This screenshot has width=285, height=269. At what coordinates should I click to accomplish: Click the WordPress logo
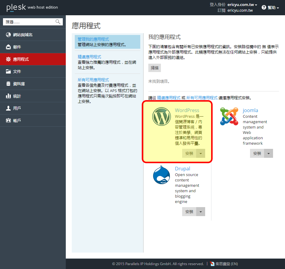click(x=161, y=117)
